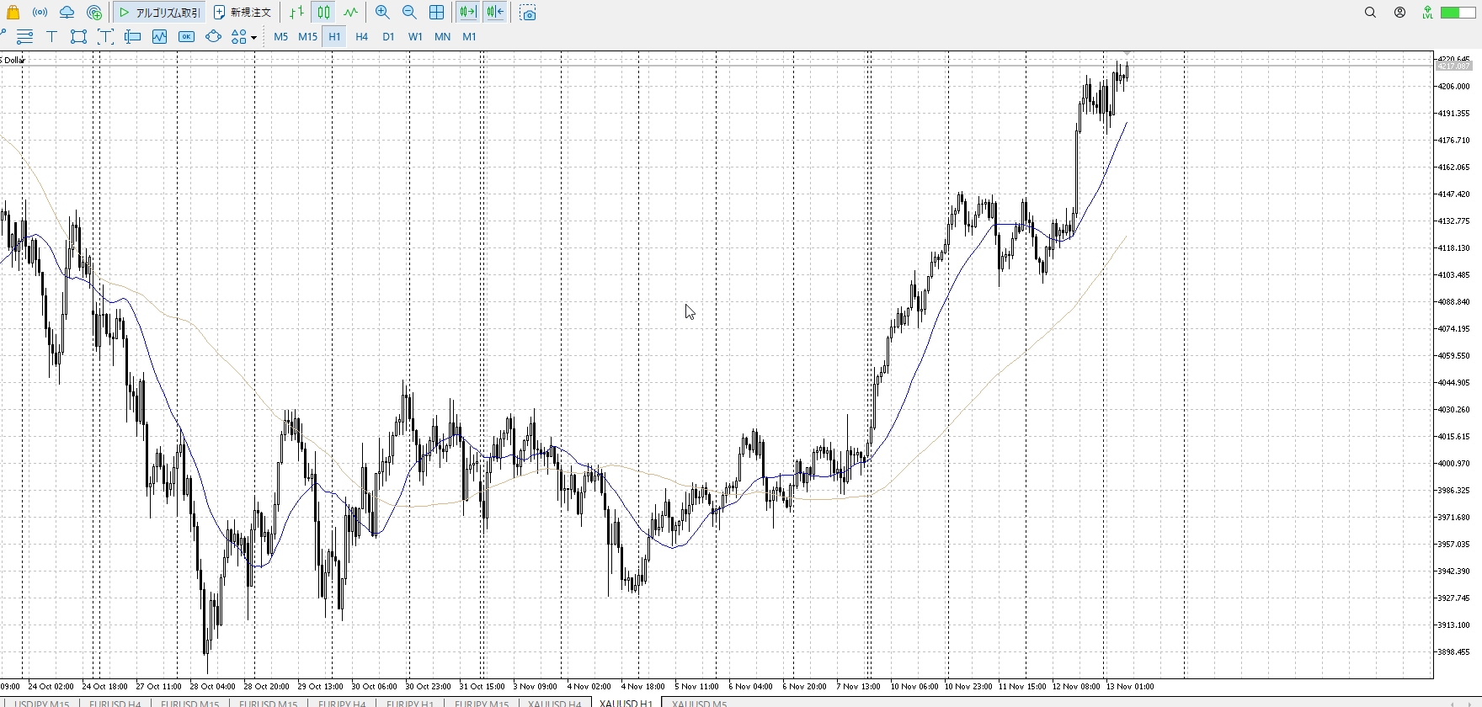Switch to candlestick chart display mode

click(x=323, y=13)
